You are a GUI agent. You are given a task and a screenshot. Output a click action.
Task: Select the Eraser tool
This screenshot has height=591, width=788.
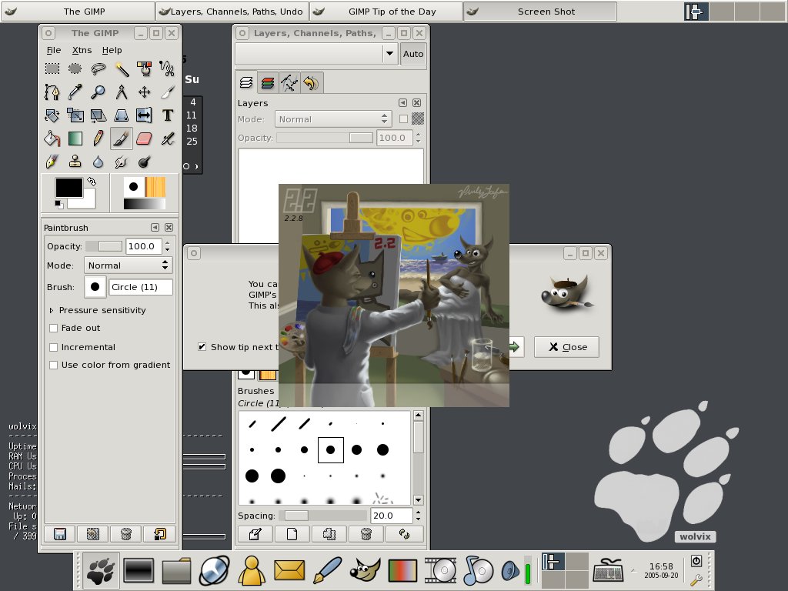point(144,139)
